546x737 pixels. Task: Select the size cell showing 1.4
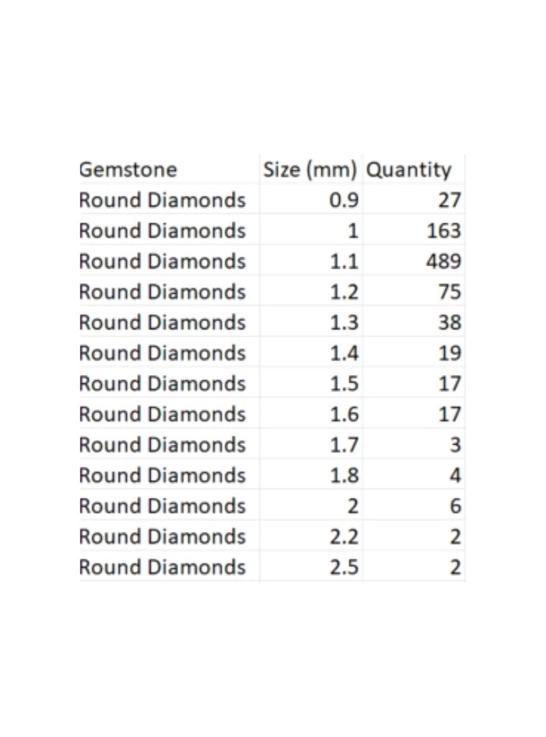tap(344, 353)
